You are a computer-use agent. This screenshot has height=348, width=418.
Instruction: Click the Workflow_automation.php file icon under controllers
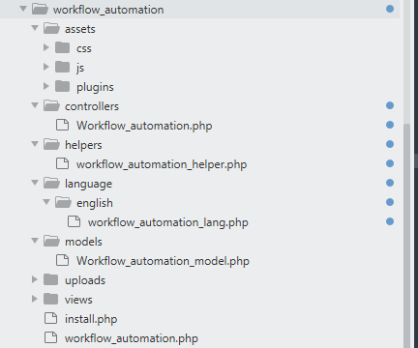click(x=63, y=125)
